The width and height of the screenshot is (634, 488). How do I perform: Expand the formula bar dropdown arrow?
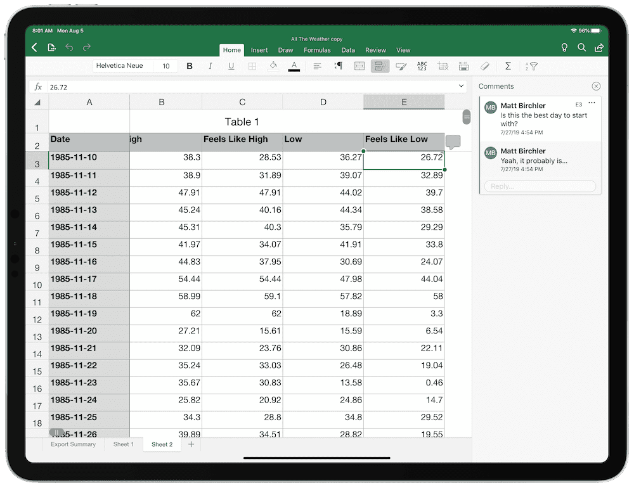pyautogui.click(x=461, y=85)
